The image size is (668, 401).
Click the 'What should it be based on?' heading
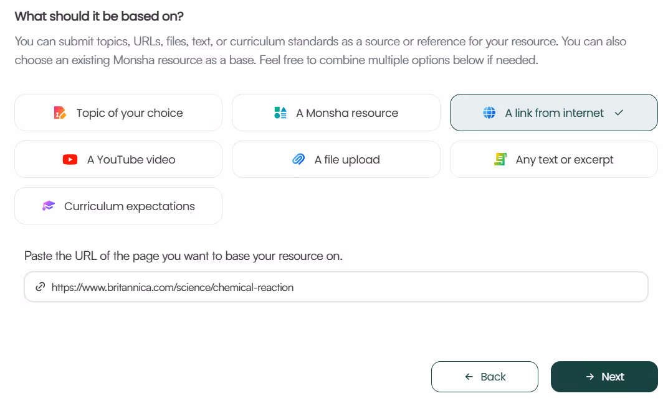[x=99, y=16]
